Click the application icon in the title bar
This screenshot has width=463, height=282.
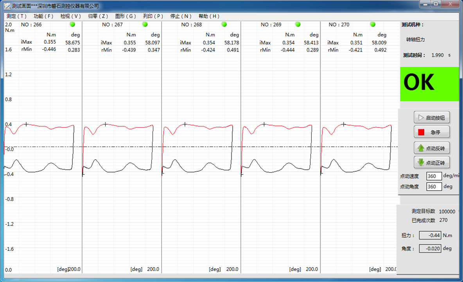(7, 6)
